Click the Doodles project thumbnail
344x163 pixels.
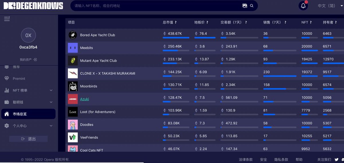tap(73, 125)
